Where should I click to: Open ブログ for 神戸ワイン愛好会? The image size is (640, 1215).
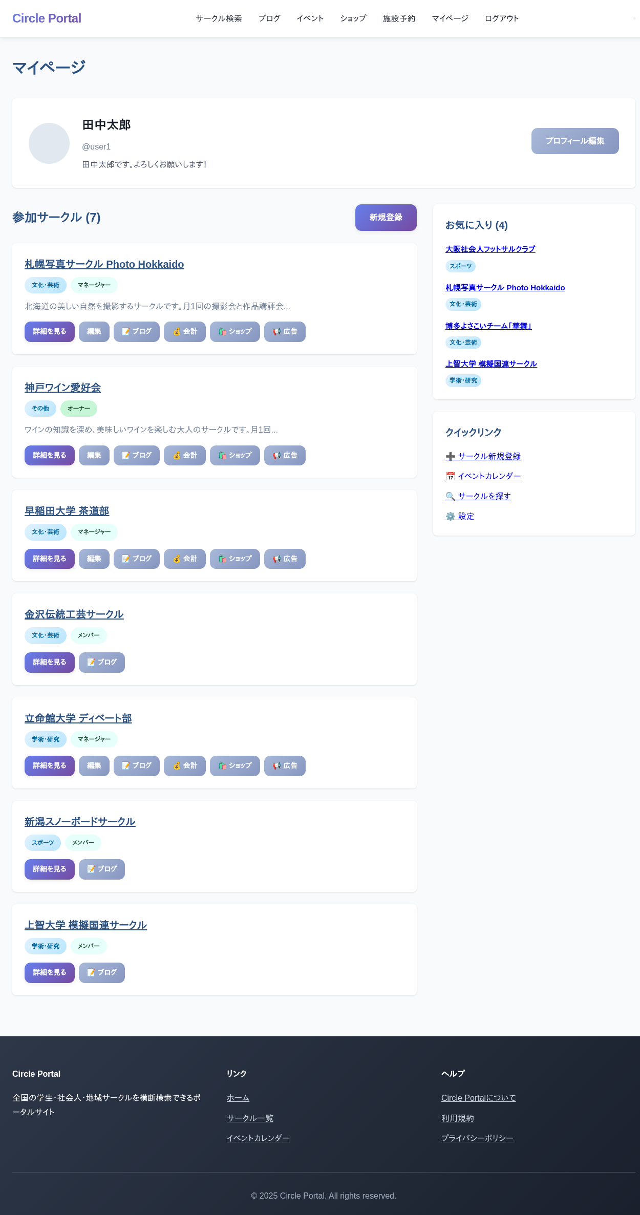[x=137, y=456]
